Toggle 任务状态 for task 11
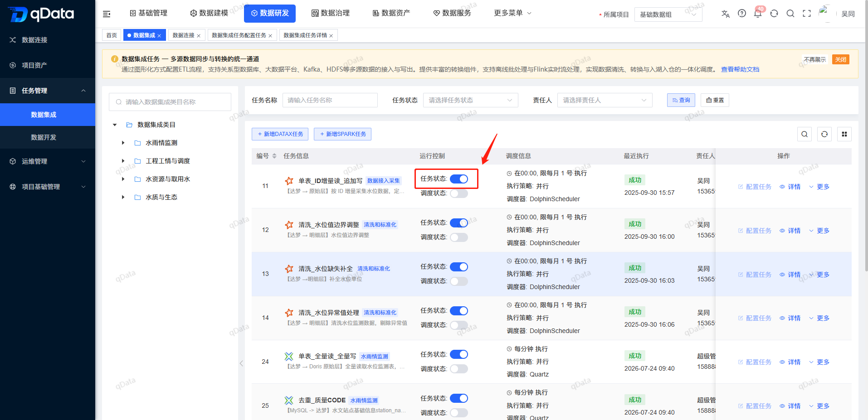Viewport: 868px width, 420px height. point(459,179)
